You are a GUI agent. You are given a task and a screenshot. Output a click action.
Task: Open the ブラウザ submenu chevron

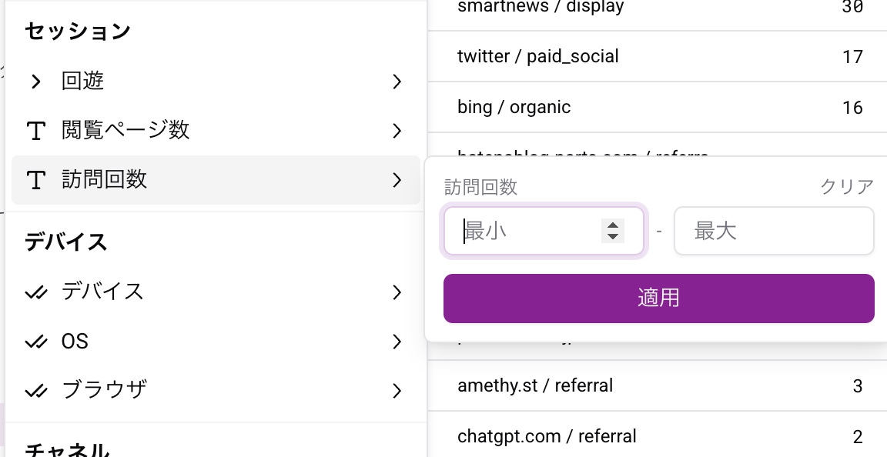[x=397, y=391]
